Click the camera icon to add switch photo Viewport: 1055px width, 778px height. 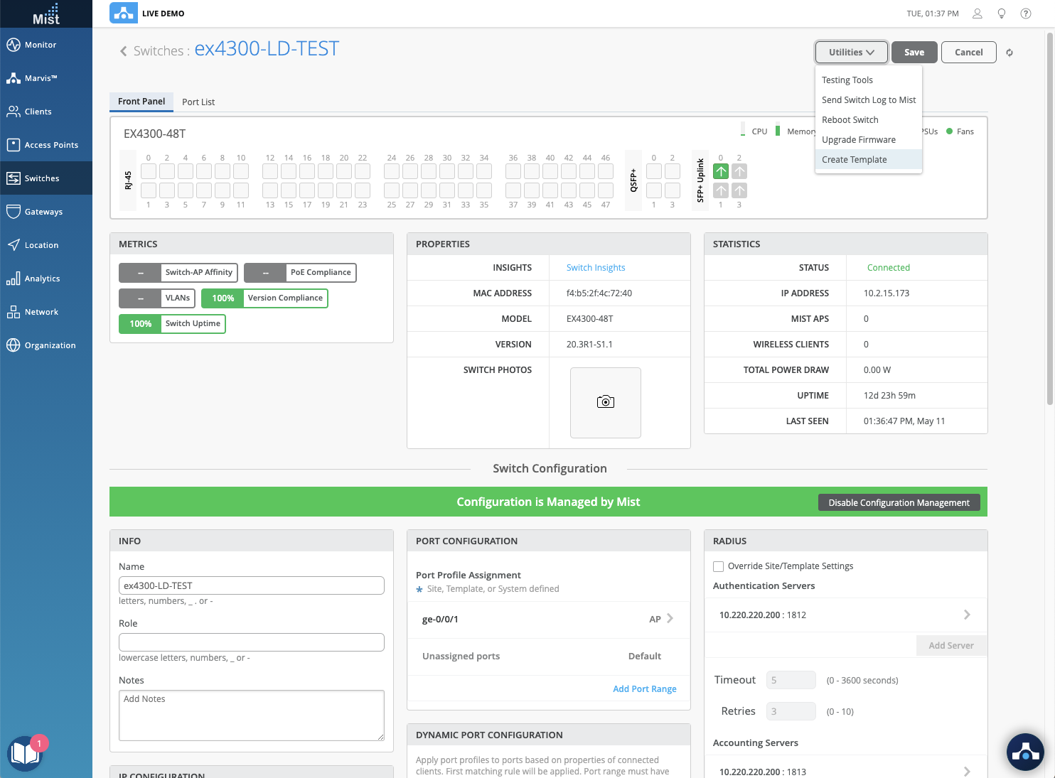pyautogui.click(x=605, y=402)
